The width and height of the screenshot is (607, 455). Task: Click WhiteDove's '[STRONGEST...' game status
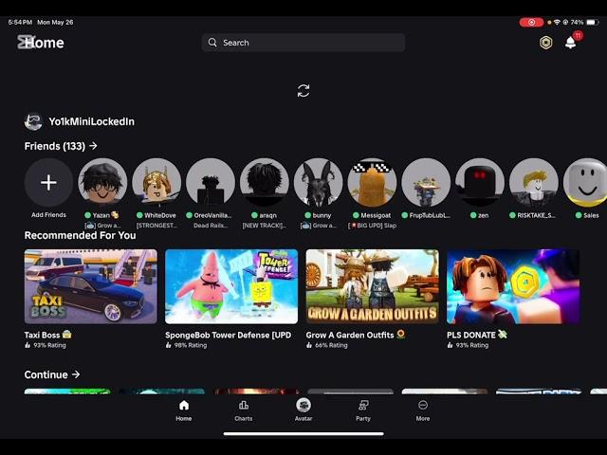click(156, 226)
